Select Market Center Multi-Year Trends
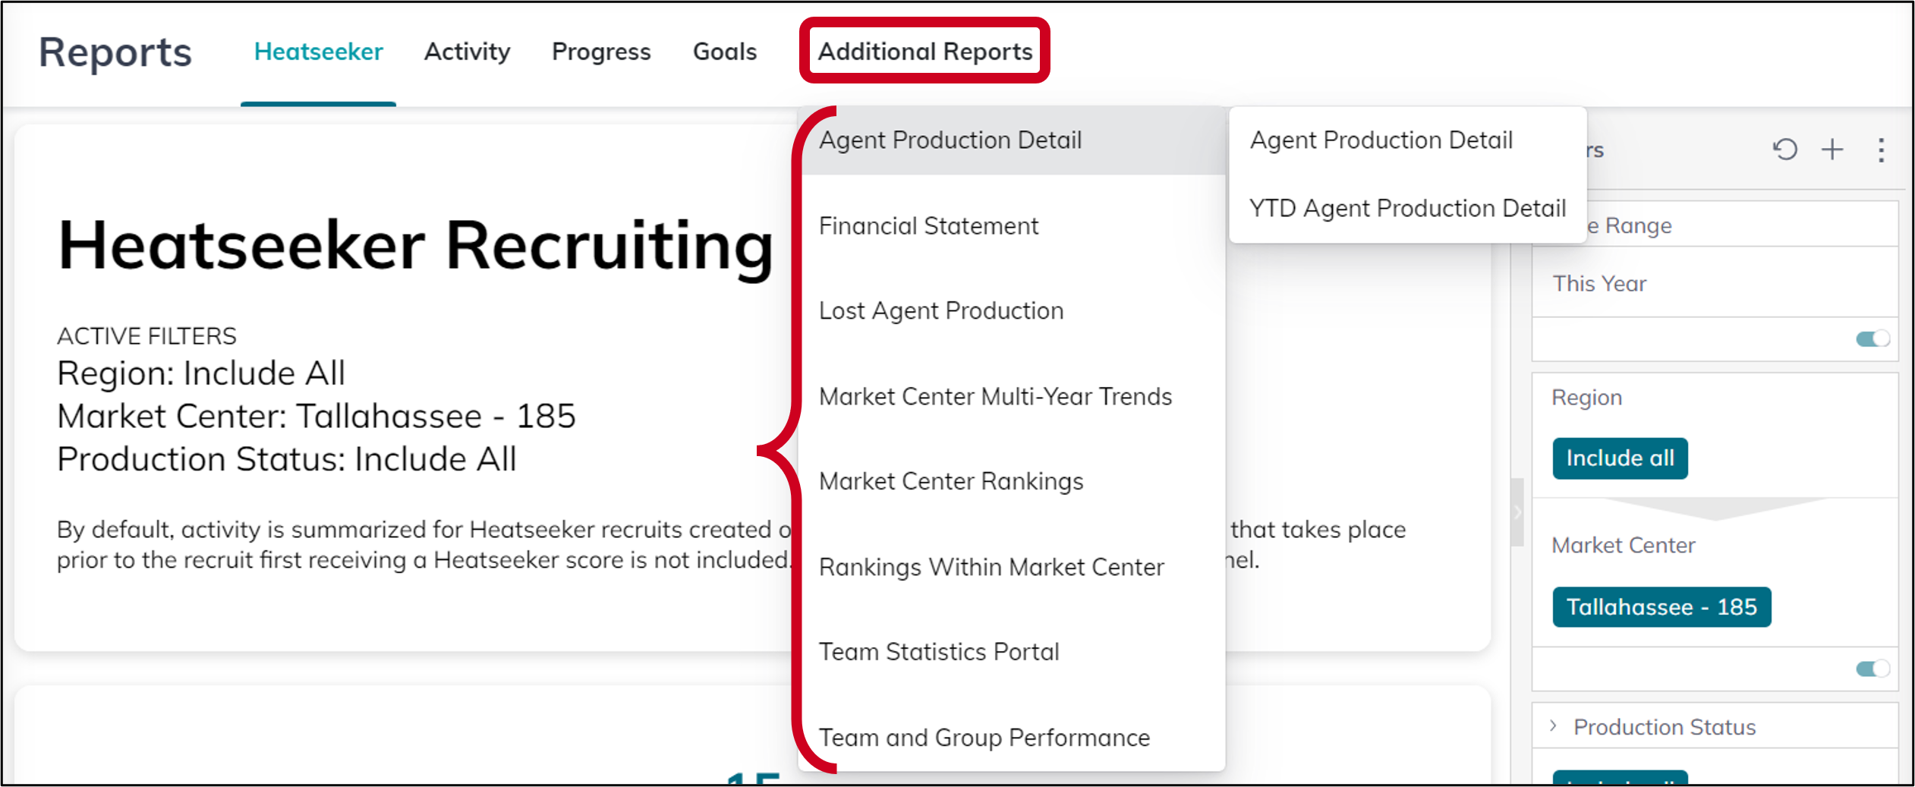This screenshot has width=1915, height=787. [995, 395]
